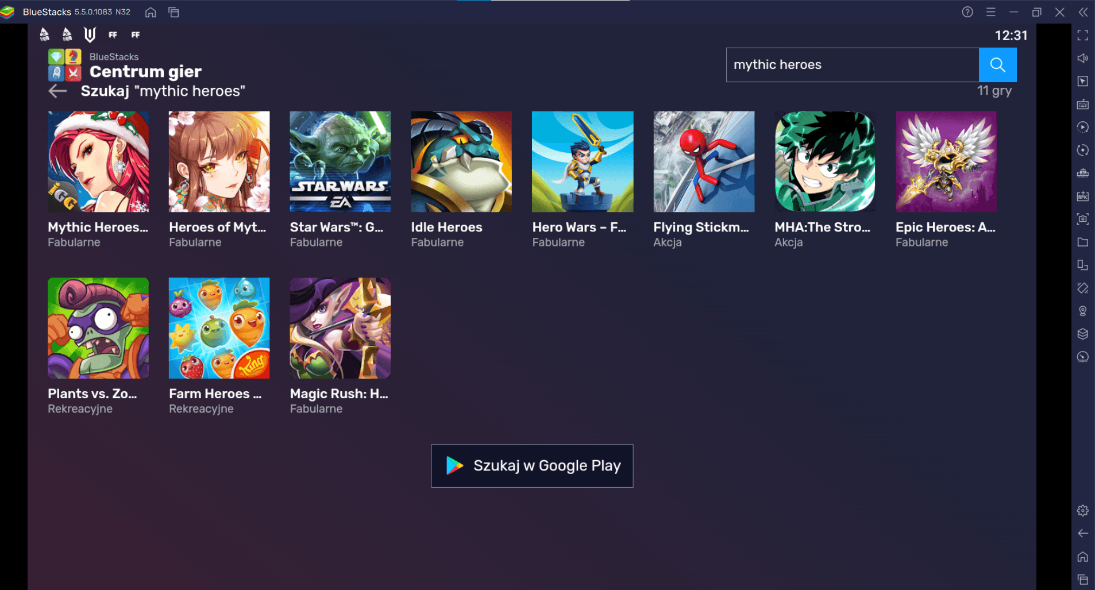Click the mythic heroes search field
The height and width of the screenshot is (590, 1095).
tap(853, 65)
